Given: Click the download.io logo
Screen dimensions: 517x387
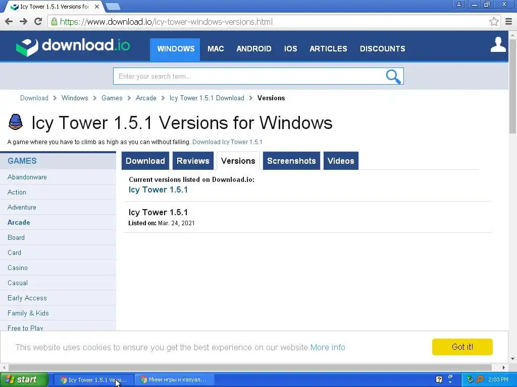Looking at the screenshot, I should click(x=73, y=47).
